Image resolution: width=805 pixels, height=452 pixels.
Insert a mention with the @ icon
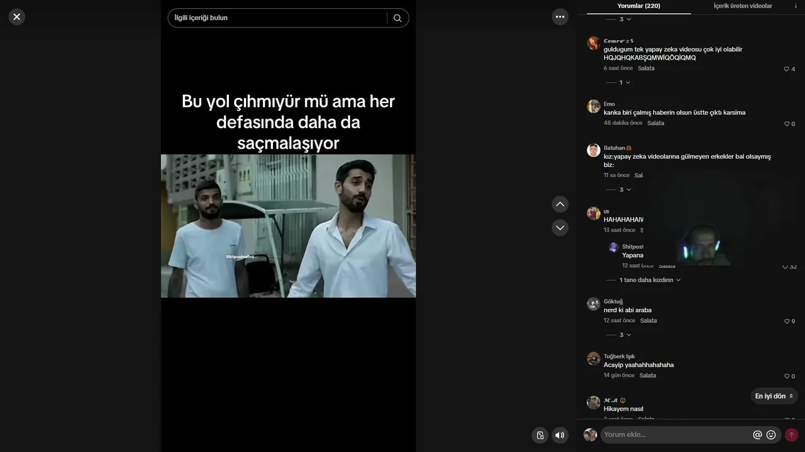757,434
